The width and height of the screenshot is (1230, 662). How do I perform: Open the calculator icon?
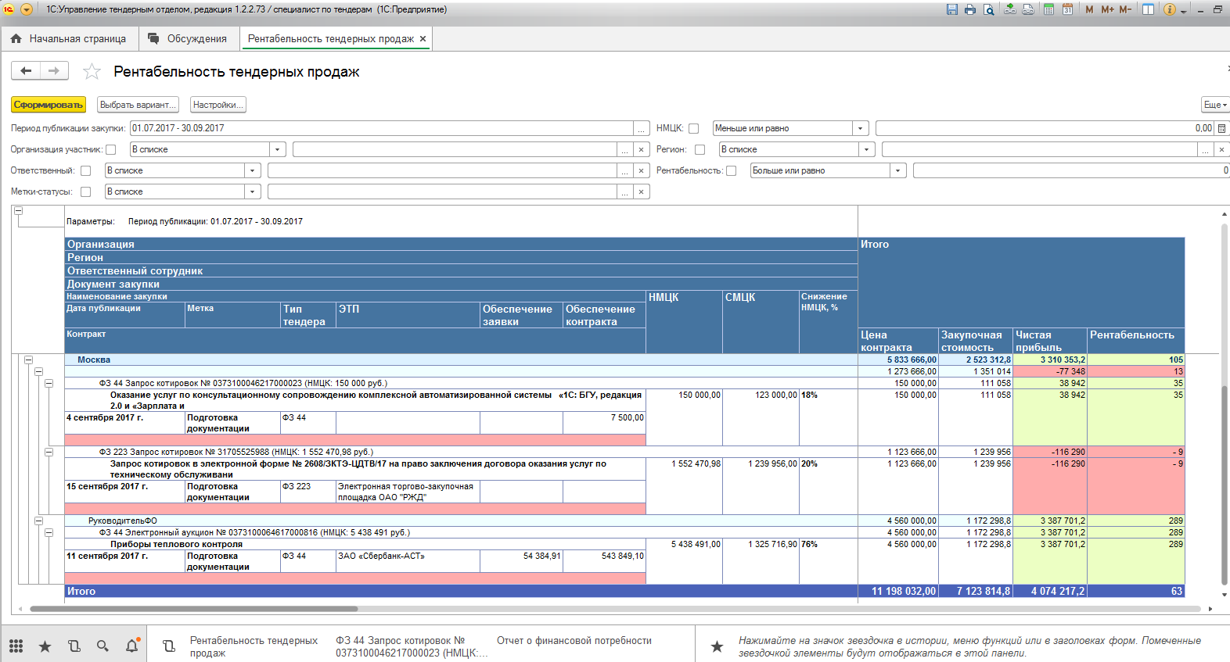1048,9
